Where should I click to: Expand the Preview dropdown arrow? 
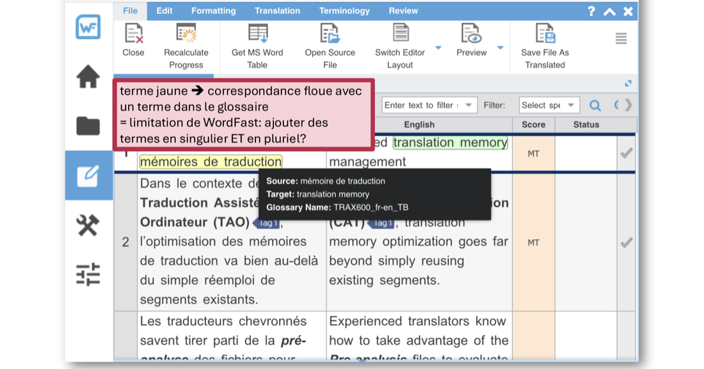click(500, 47)
